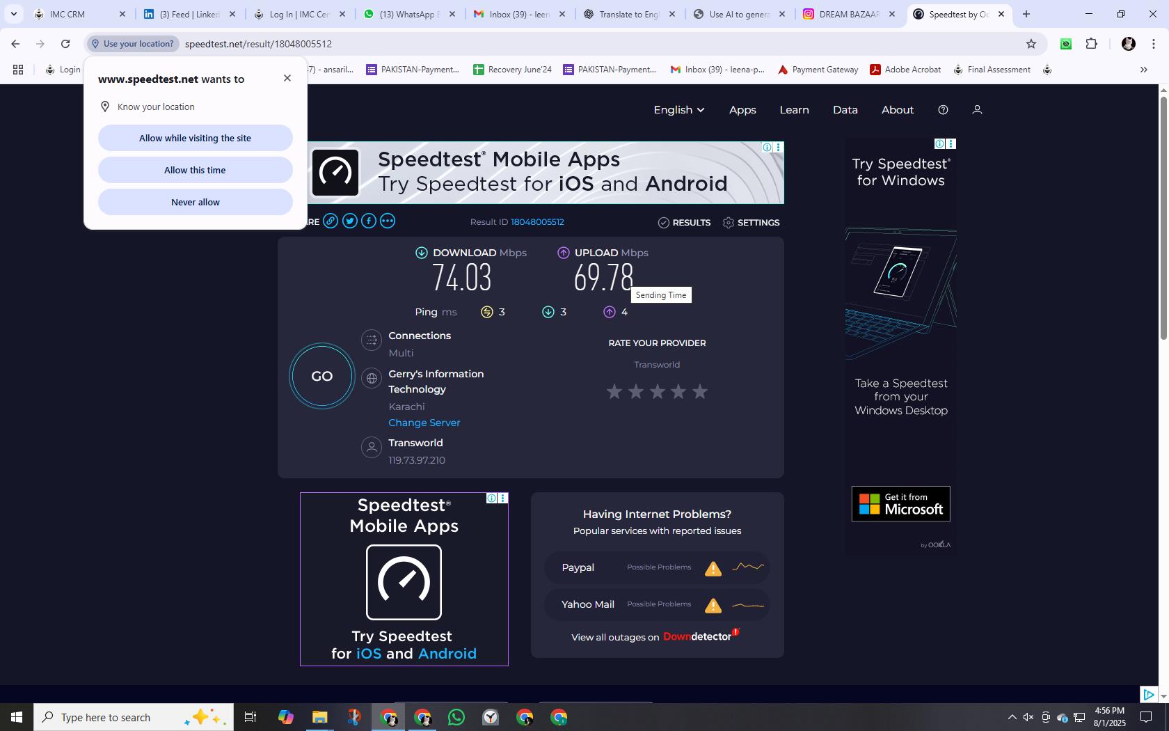Reload the Speedtest page

coord(65,44)
